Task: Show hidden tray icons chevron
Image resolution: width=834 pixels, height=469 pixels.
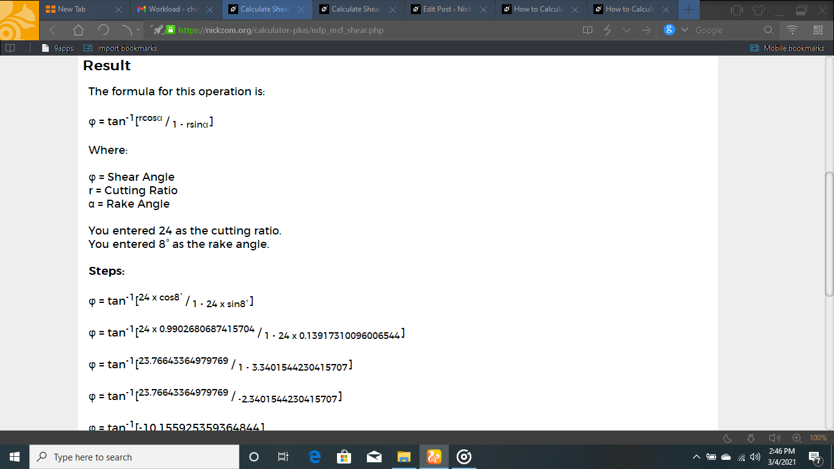Action: (696, 457)
